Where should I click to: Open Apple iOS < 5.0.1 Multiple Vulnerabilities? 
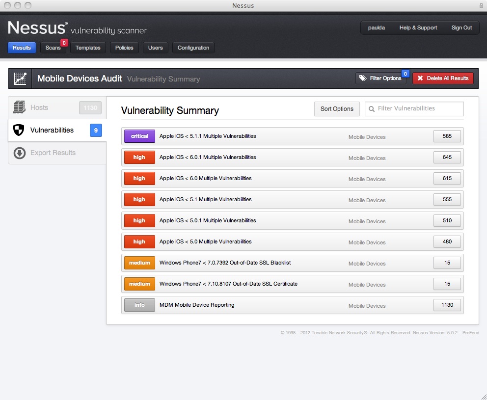tap(292, 220)
